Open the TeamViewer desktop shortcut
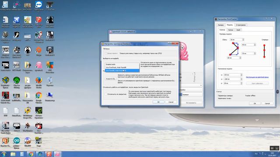The height and width of the screenshot is (157, 280). pos(38,5)
